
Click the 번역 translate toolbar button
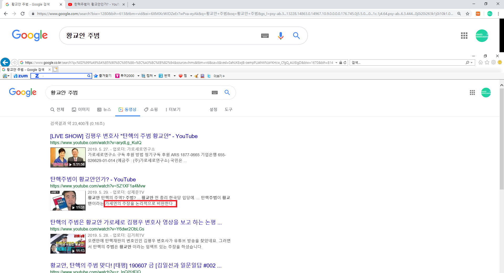coord(165,76)
